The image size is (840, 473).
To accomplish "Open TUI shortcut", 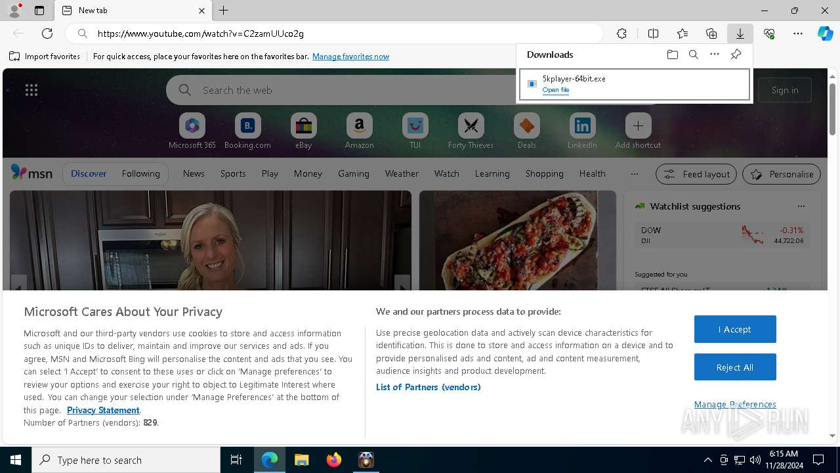I will pyautogui.click(x=415, y=131).
